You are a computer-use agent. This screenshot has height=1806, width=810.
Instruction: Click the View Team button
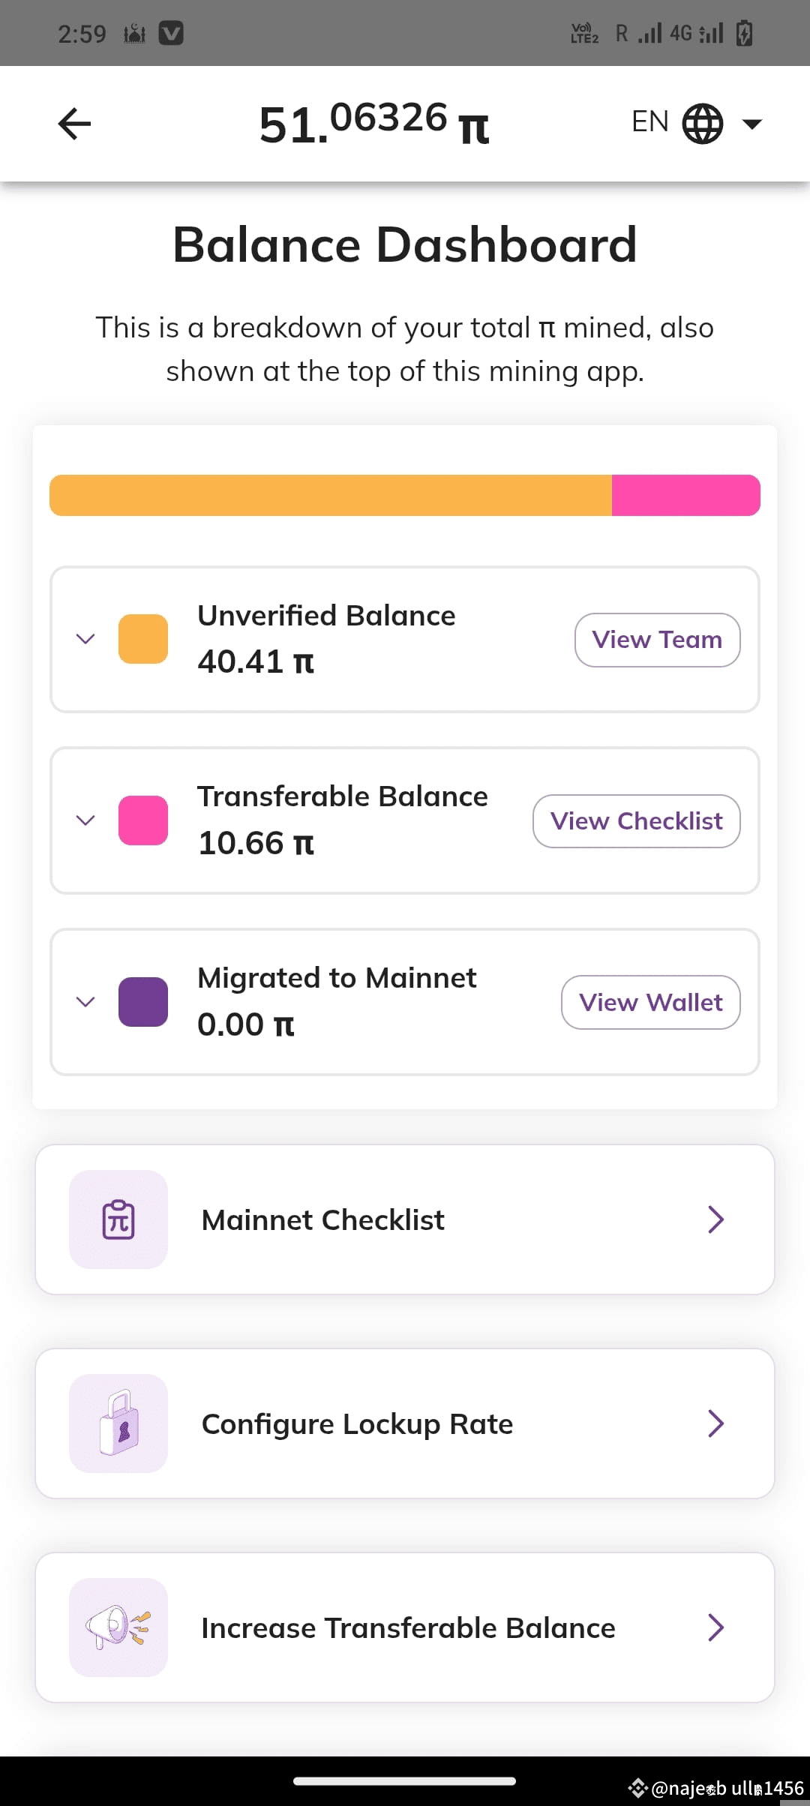click(658, 640)
